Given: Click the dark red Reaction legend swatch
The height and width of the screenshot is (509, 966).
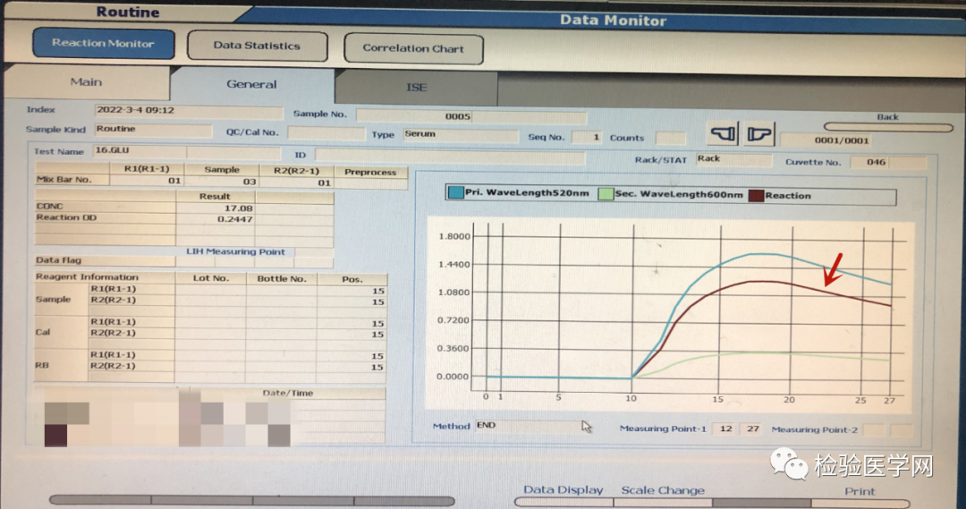Looking at the screenshot, I should click(756, 195).
